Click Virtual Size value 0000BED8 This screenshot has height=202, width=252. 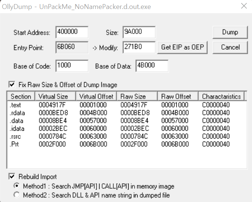53,113
